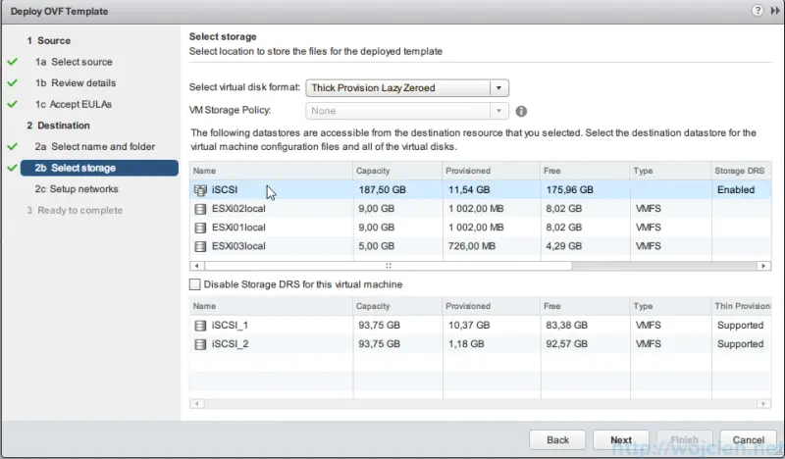Go to step 1b Review details
Screen dimensions: 785x459
(76, 82)
